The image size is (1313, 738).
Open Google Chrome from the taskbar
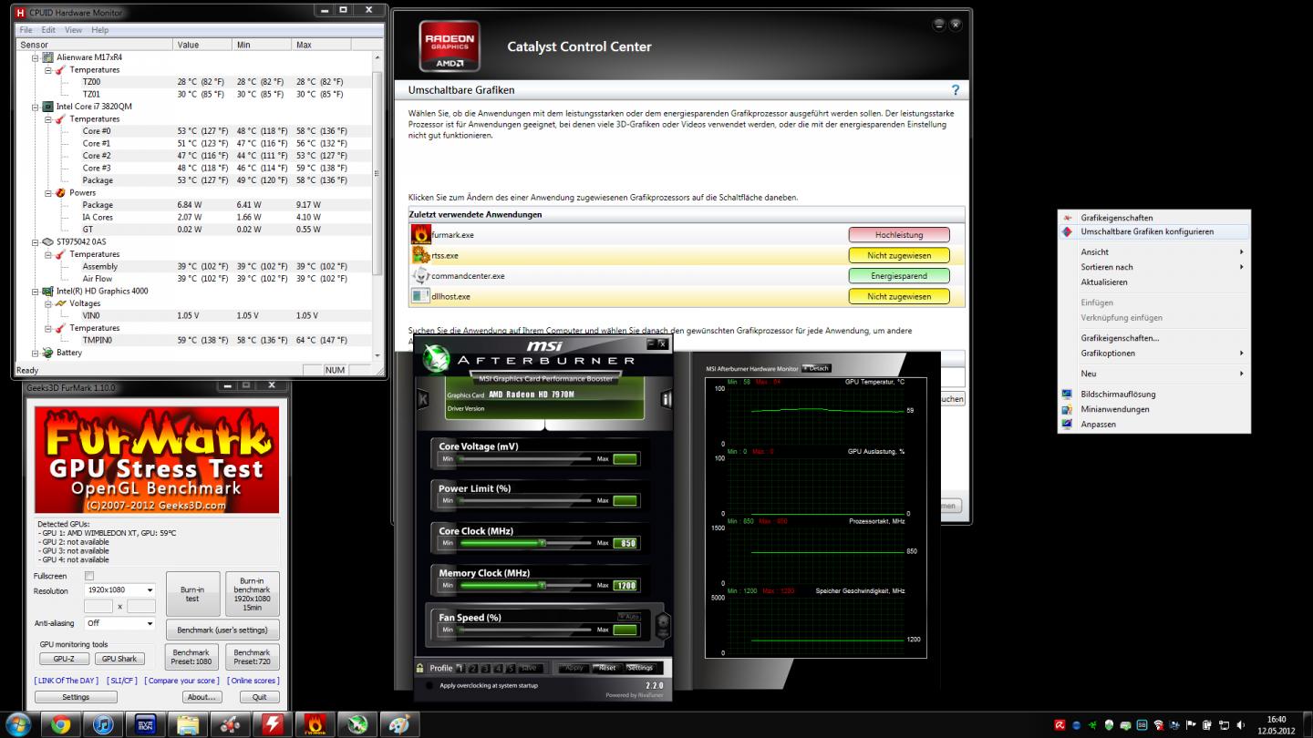61,725
